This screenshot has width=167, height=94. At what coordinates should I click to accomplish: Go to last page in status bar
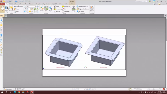pyautogui.click(x=90, y=89)
